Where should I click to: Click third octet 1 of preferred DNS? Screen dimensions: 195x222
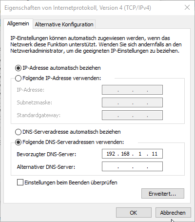(140, 154)
